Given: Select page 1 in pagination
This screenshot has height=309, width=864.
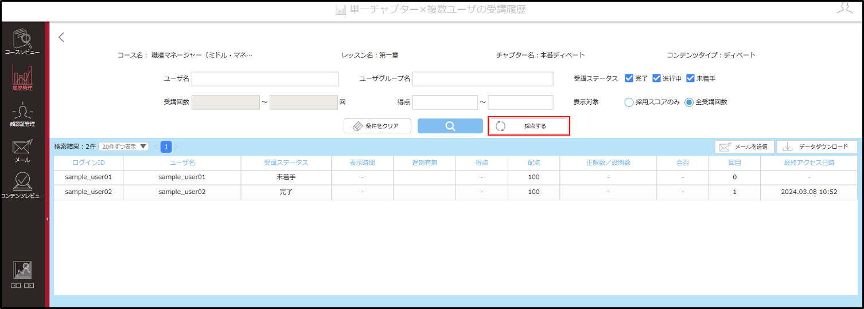Looking at the screenshot, I should [166, 147].
